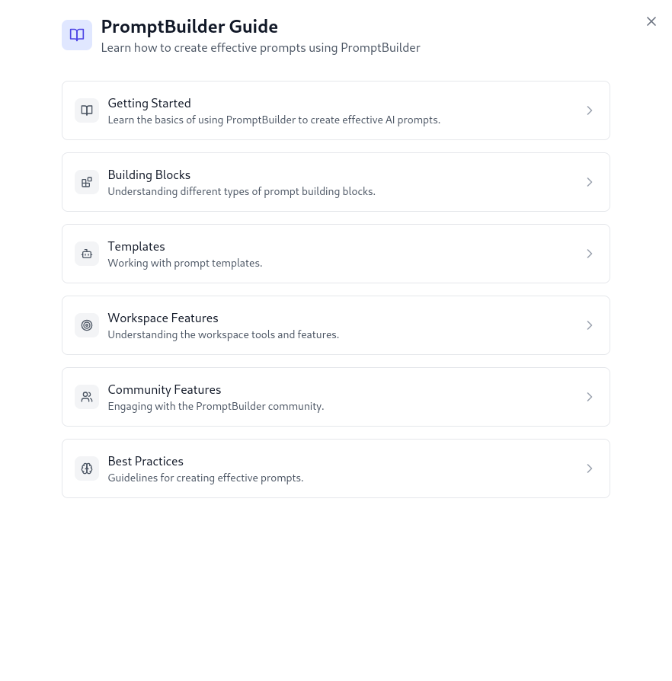Screen dimensions: 672x681
Task: Open the Getting Started title
Action: pyautogui.click(x=149, y=104)
